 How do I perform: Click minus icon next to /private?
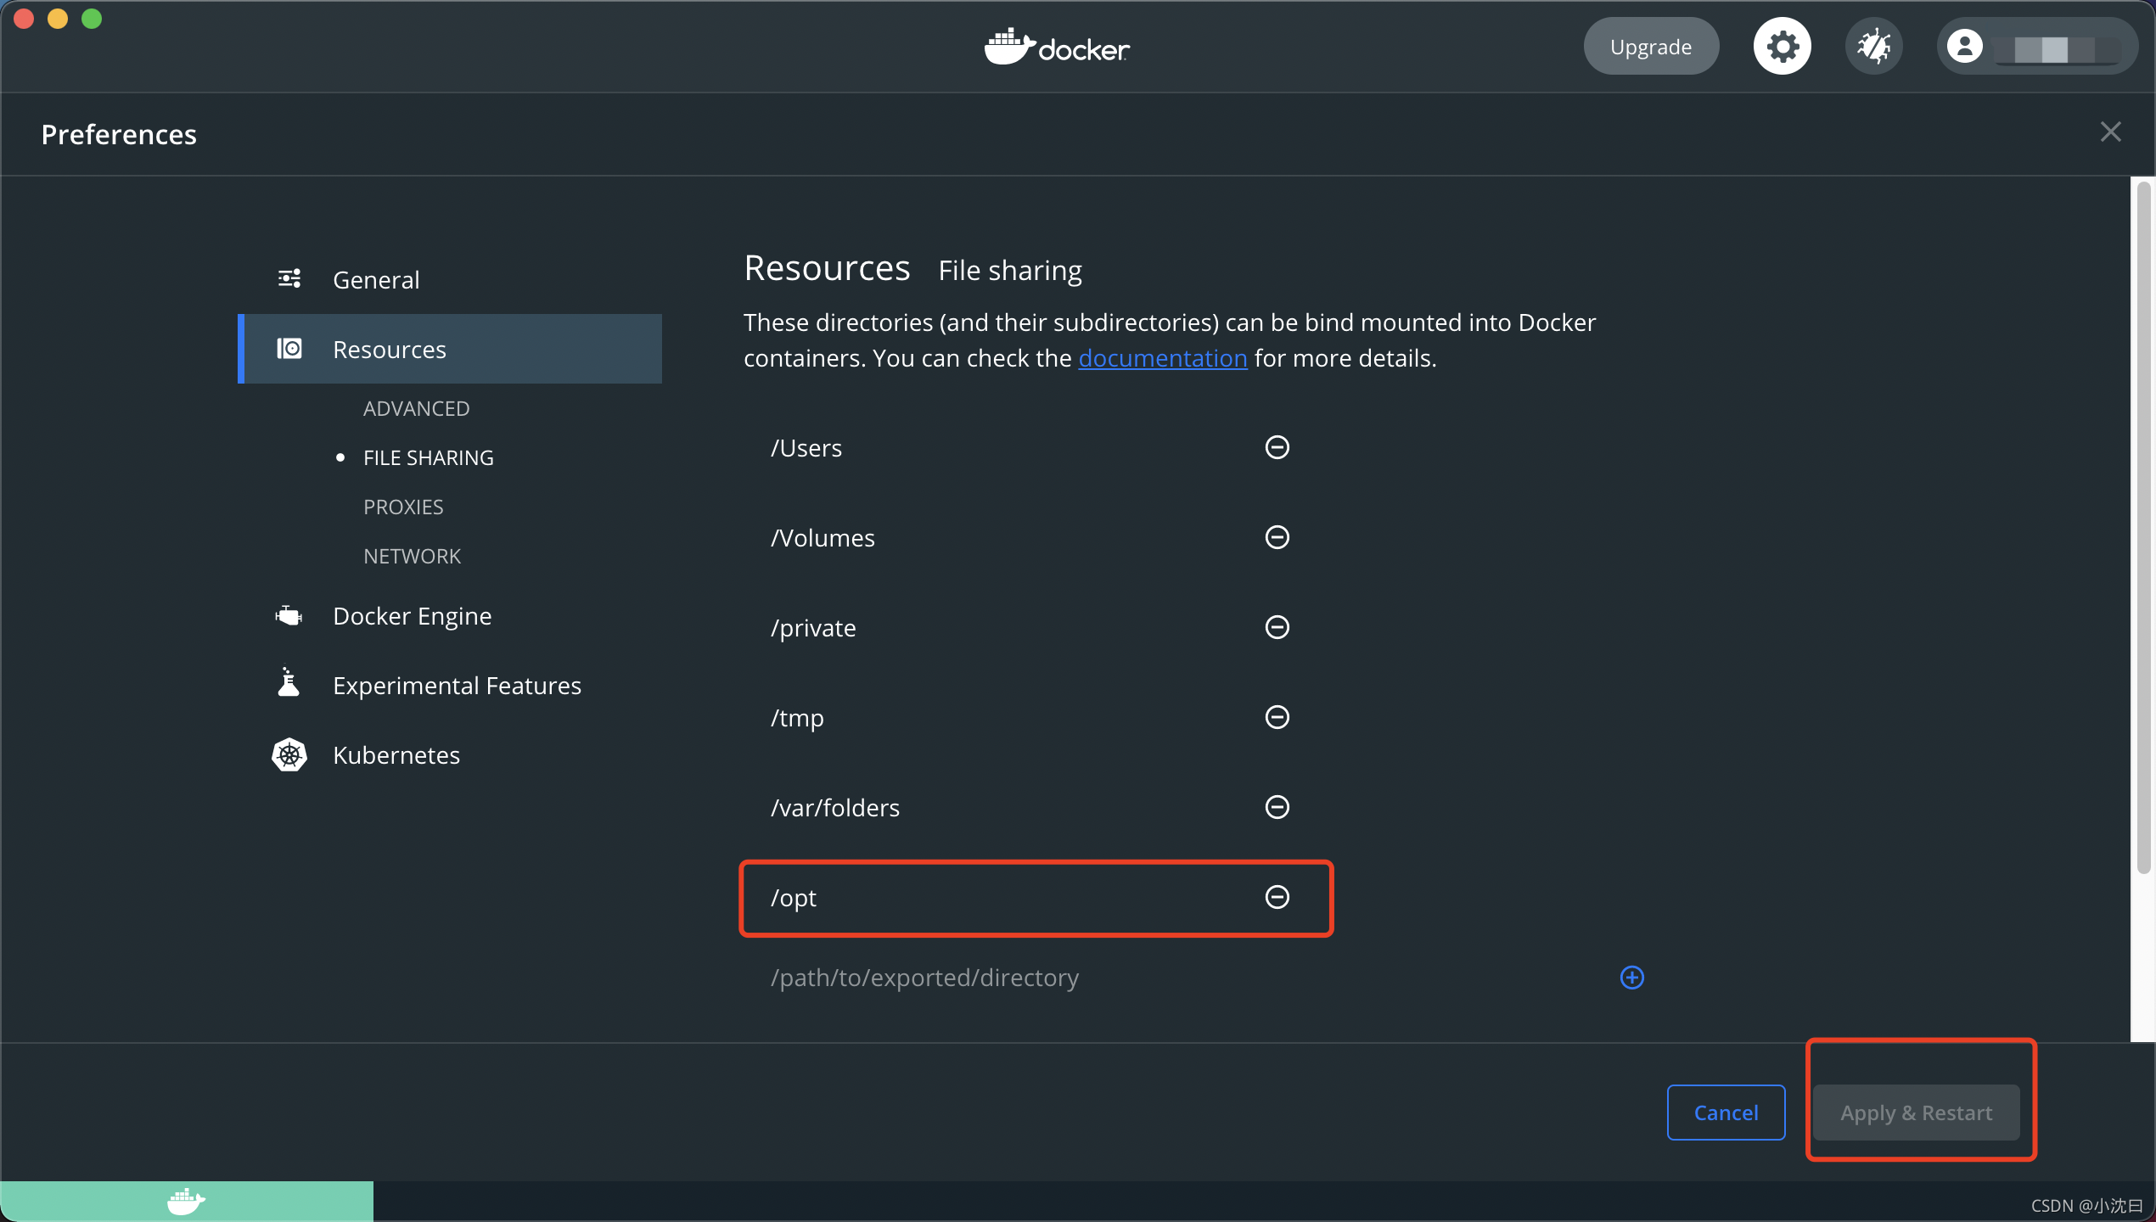[1277, 627]
